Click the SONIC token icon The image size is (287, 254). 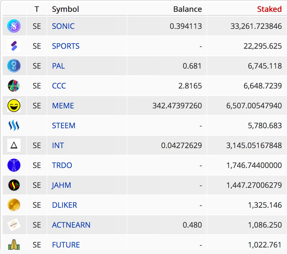coord(14,26)
